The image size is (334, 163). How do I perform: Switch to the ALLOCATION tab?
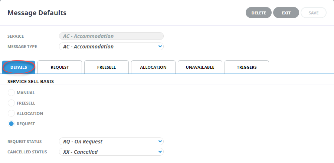153,67
